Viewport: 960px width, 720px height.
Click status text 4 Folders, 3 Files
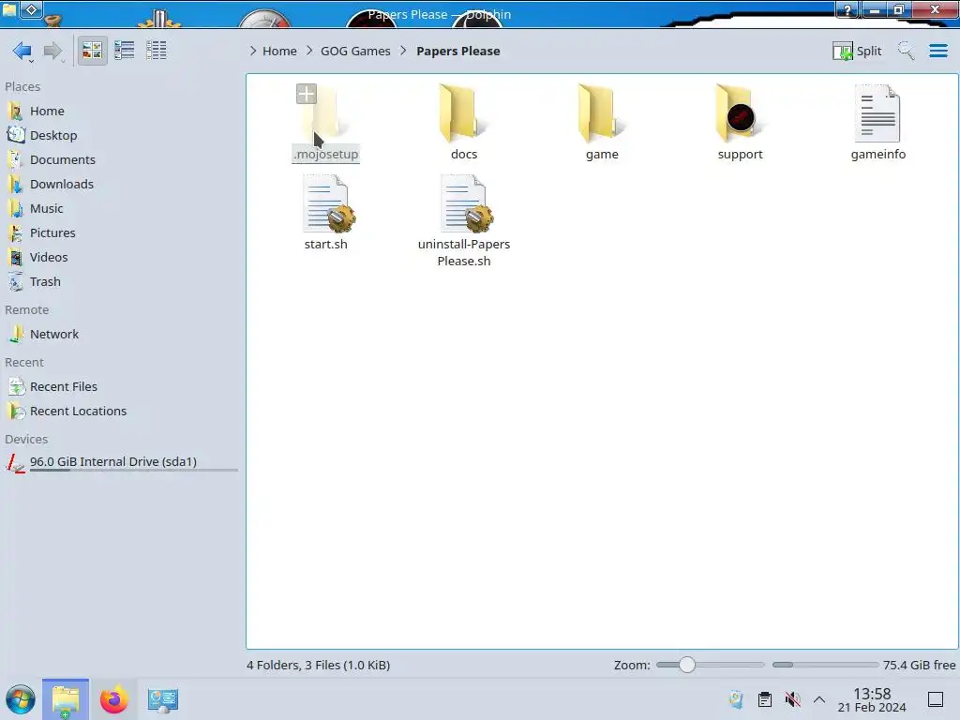click(319, 665)
